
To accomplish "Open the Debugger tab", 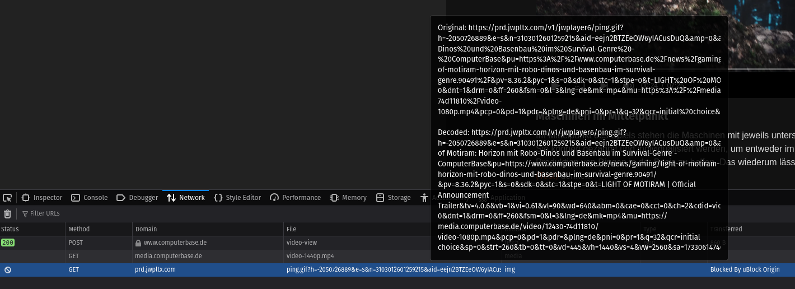I will (137, 198).
